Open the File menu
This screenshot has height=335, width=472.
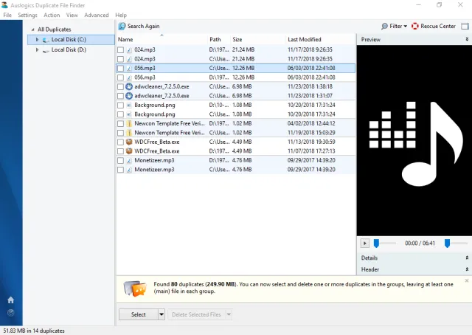pyautogui.click(x=7, y=15)
